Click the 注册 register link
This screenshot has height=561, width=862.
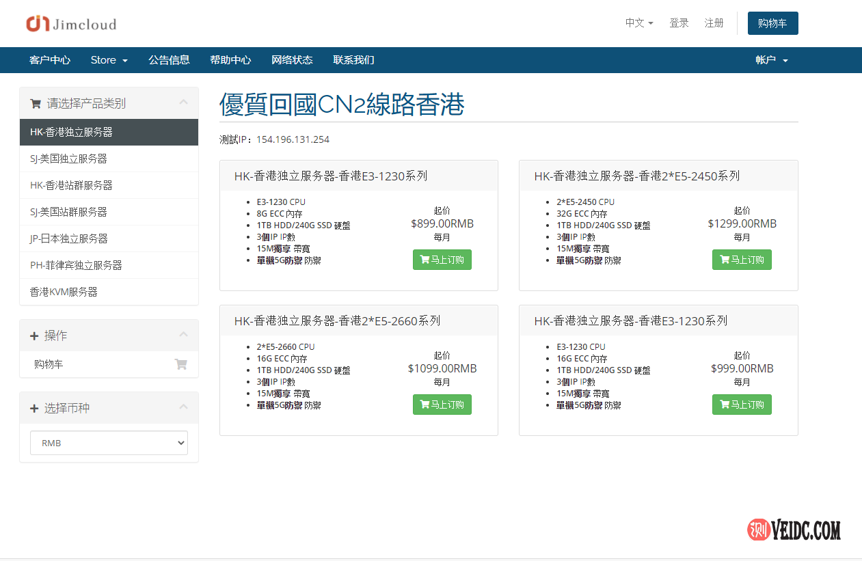(714, 23)
